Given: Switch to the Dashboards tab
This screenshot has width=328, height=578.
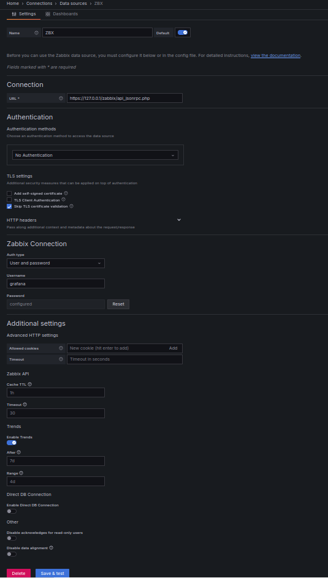Looking at the screenshot, I should (x=62, y=14).
